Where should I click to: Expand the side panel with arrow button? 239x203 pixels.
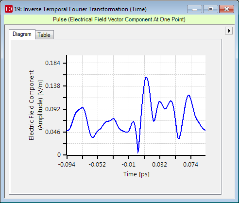point(229,31)
